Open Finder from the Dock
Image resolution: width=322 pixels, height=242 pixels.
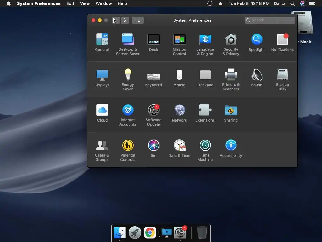tap(120, 233)
